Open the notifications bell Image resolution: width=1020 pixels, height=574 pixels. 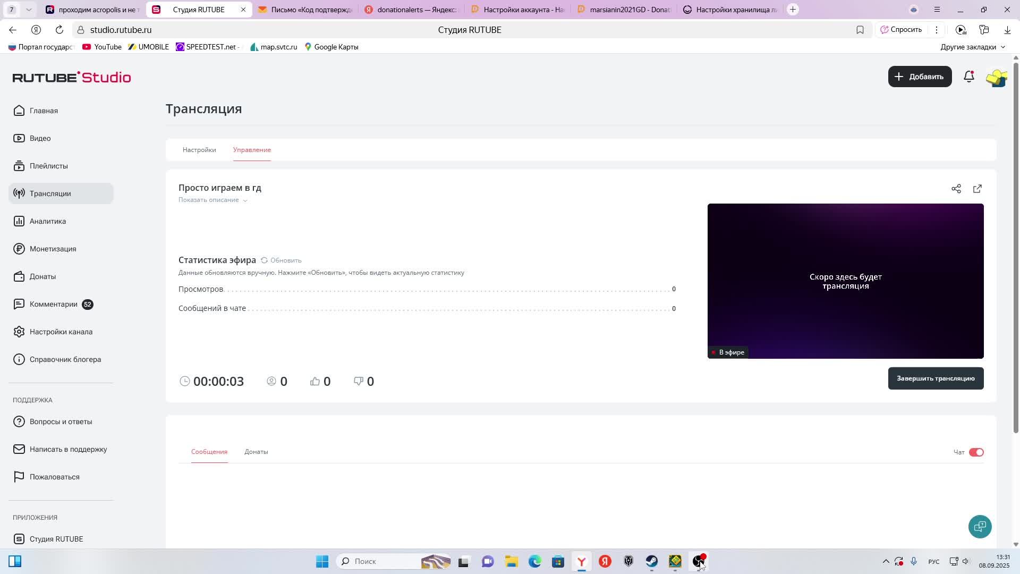968,77
